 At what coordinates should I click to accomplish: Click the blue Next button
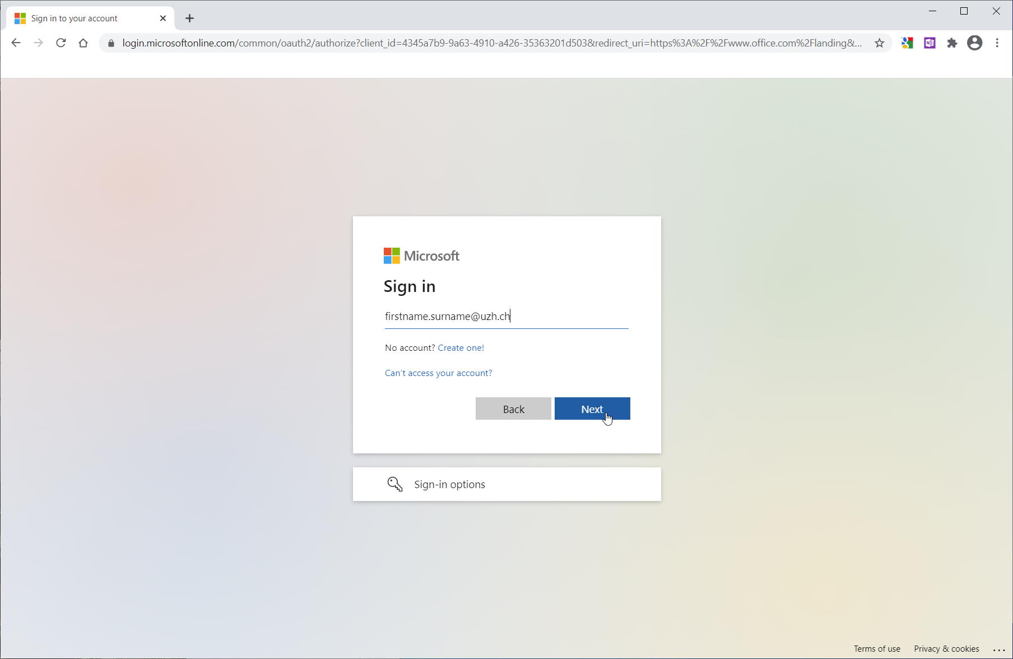click(592, 409)
